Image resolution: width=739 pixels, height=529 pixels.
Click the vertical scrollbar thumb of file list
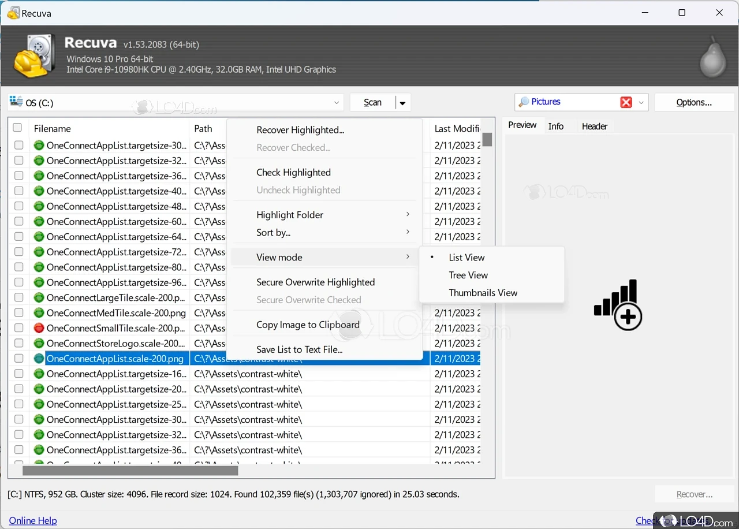(x=487, y=139)
